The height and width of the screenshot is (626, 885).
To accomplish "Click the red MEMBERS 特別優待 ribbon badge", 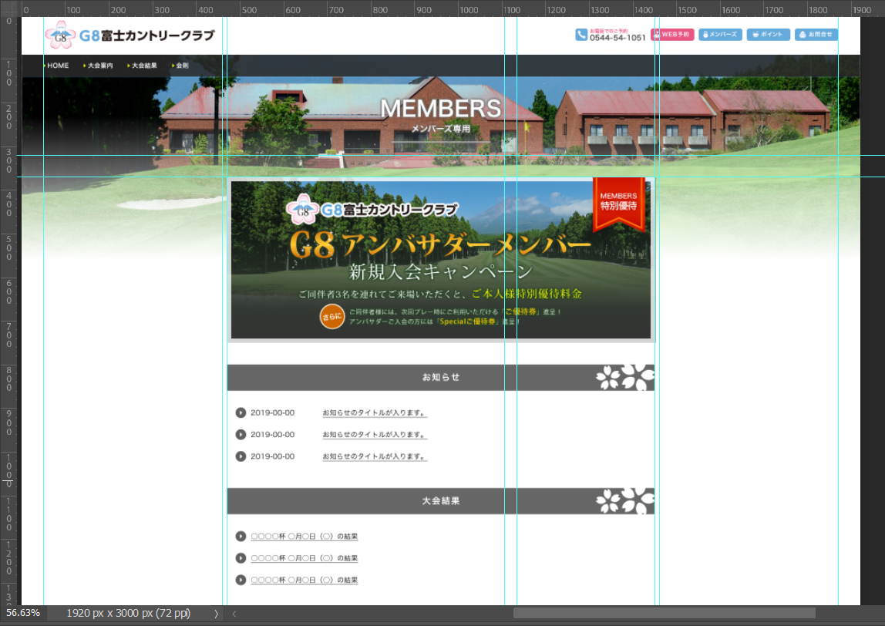I will click(618, 204).
